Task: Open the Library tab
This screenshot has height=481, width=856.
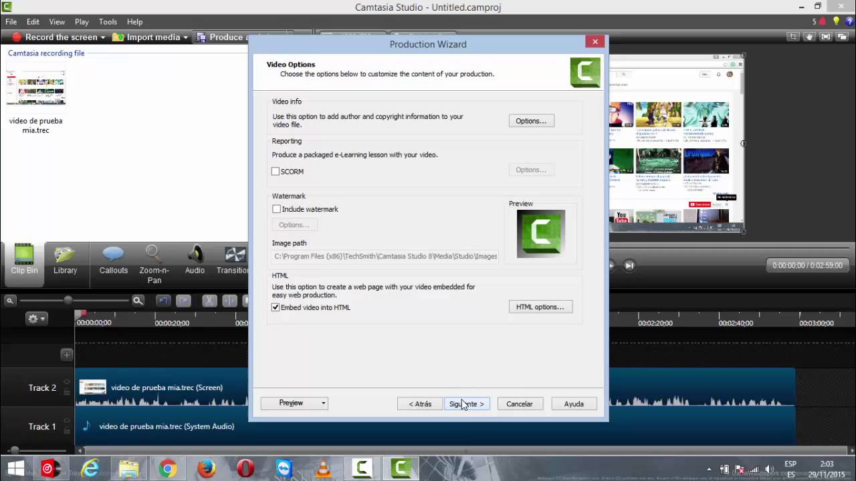Action: 65,261
